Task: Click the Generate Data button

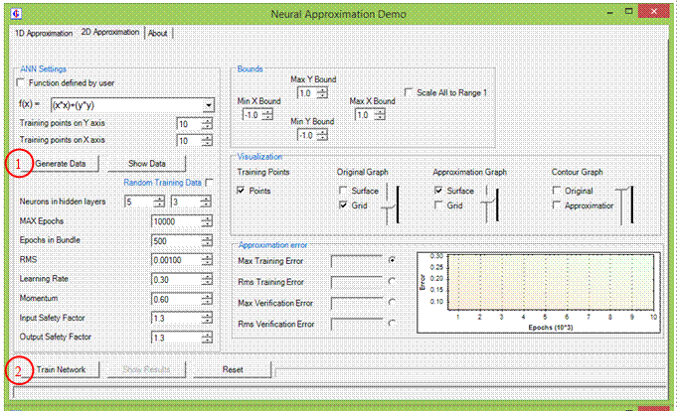Action: [62, 163]
